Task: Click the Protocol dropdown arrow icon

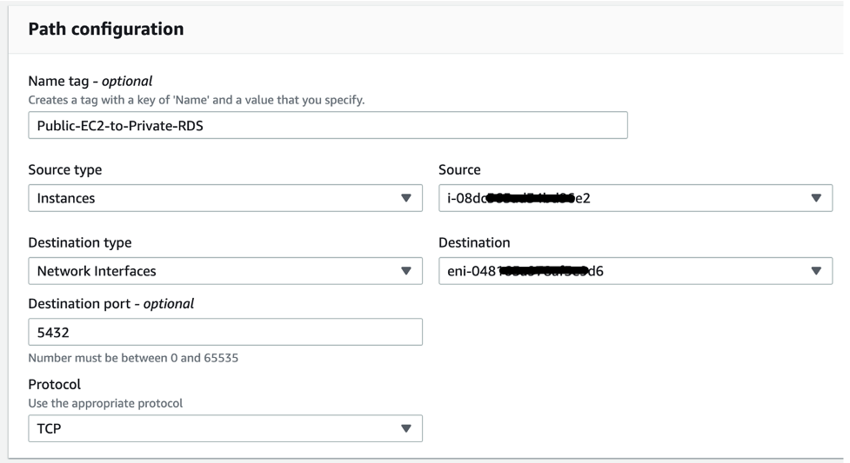Action: (x=405, y=427)
